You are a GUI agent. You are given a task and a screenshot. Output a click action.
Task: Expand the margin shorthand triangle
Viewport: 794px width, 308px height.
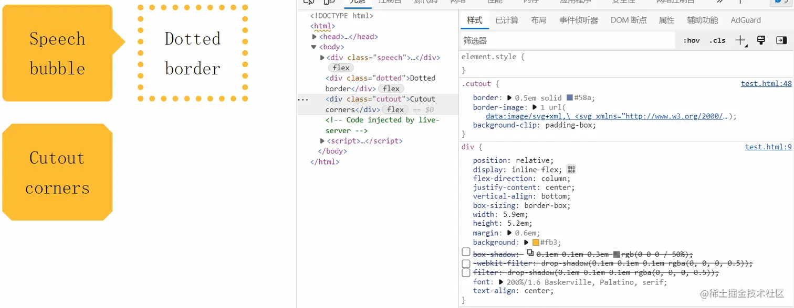pos(509,233)
